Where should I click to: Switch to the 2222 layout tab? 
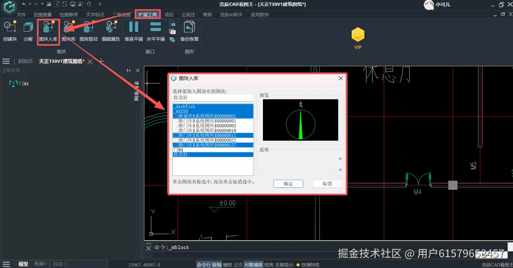point(58,265)
